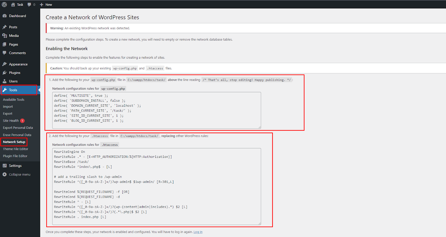Open Erase Personal Data page
The width and height of the screenshot is (446, 237).
[x=17, y=135]
